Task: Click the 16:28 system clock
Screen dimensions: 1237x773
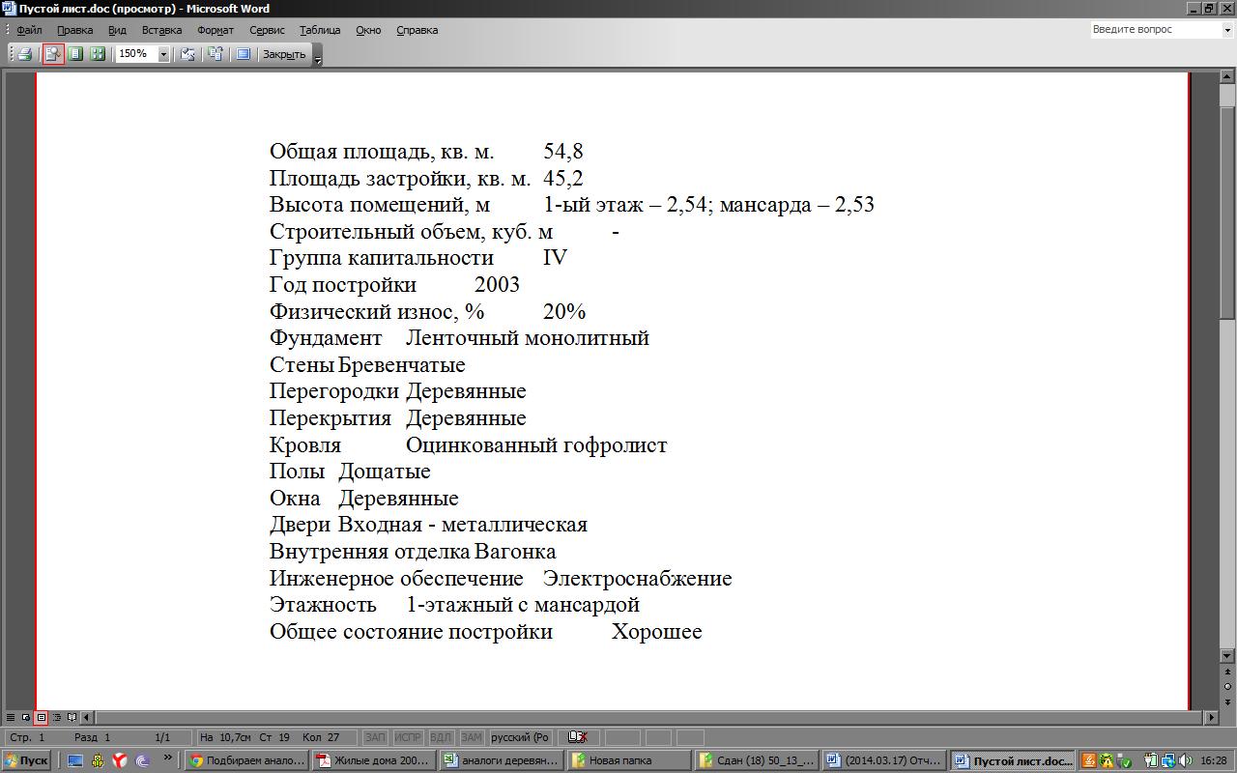Action: [1214, 760]
